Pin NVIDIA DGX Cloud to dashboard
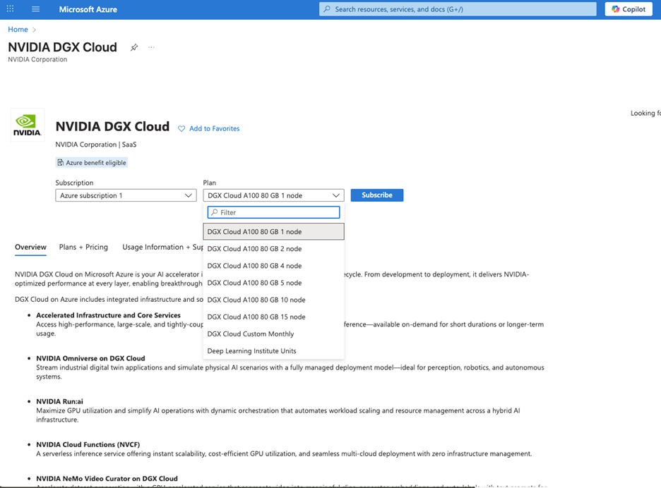The height and width of the screenshot is (488, 661). click(133, 47)
